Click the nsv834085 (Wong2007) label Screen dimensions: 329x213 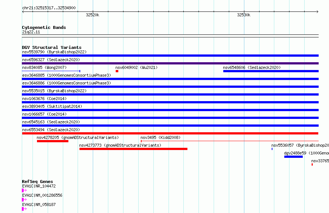tap(44, 67)
